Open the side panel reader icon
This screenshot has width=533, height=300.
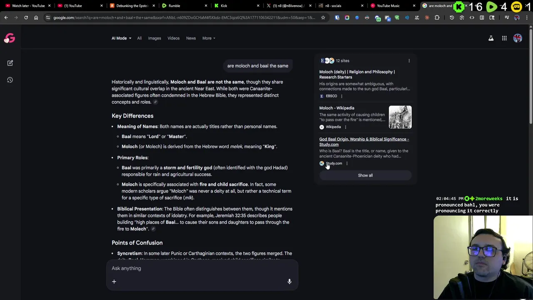(482, 17)
